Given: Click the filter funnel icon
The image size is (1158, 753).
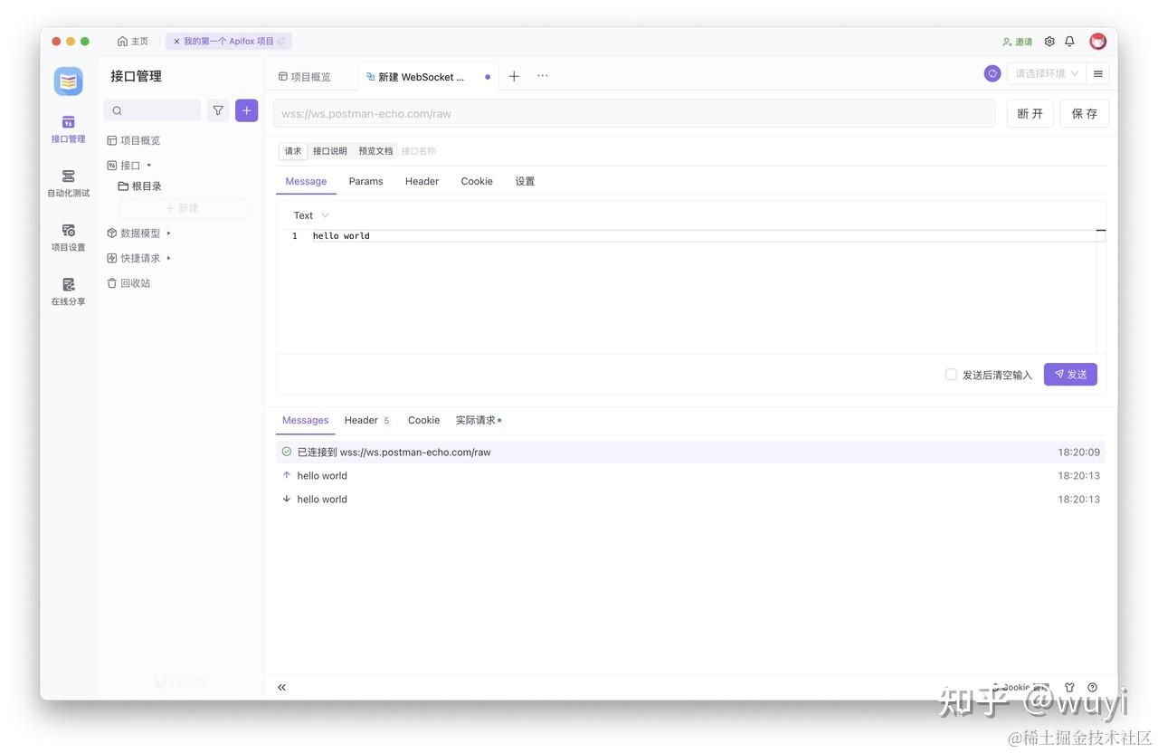Looking at the screenshot, I should [x=218, y=110].
